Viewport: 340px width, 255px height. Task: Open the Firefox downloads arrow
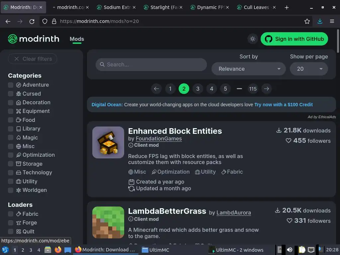click(x=320, y=21)
